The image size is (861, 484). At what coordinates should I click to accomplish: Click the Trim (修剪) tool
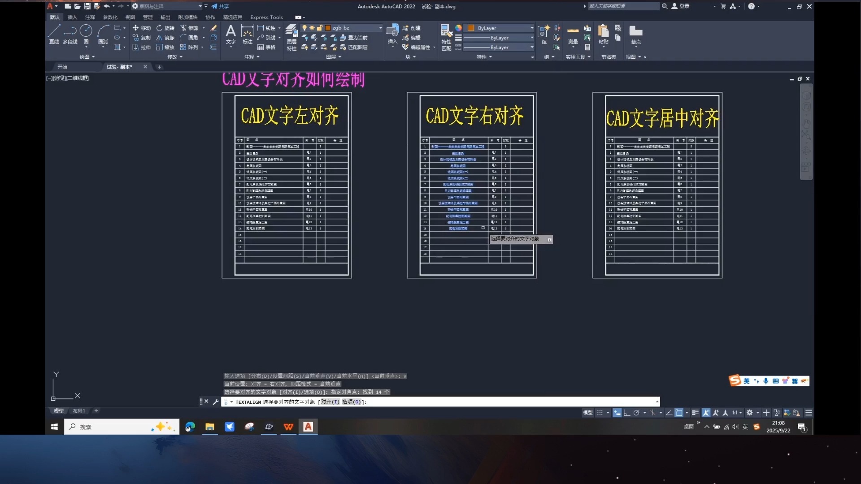pyautogui.click(x=189, y=28)
